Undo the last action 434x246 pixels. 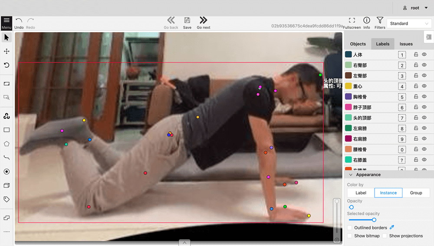pos(19,23)
